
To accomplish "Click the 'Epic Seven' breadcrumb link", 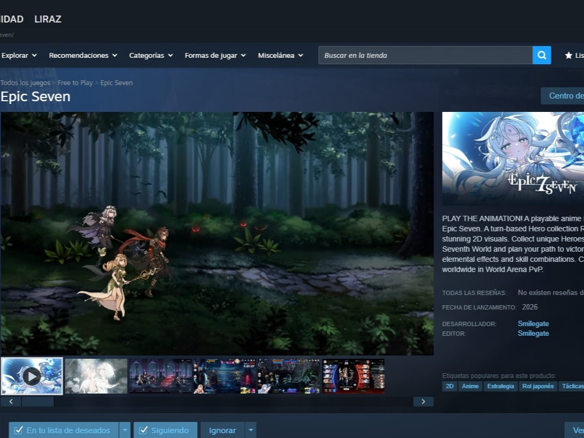I will [x=116, y=83].
